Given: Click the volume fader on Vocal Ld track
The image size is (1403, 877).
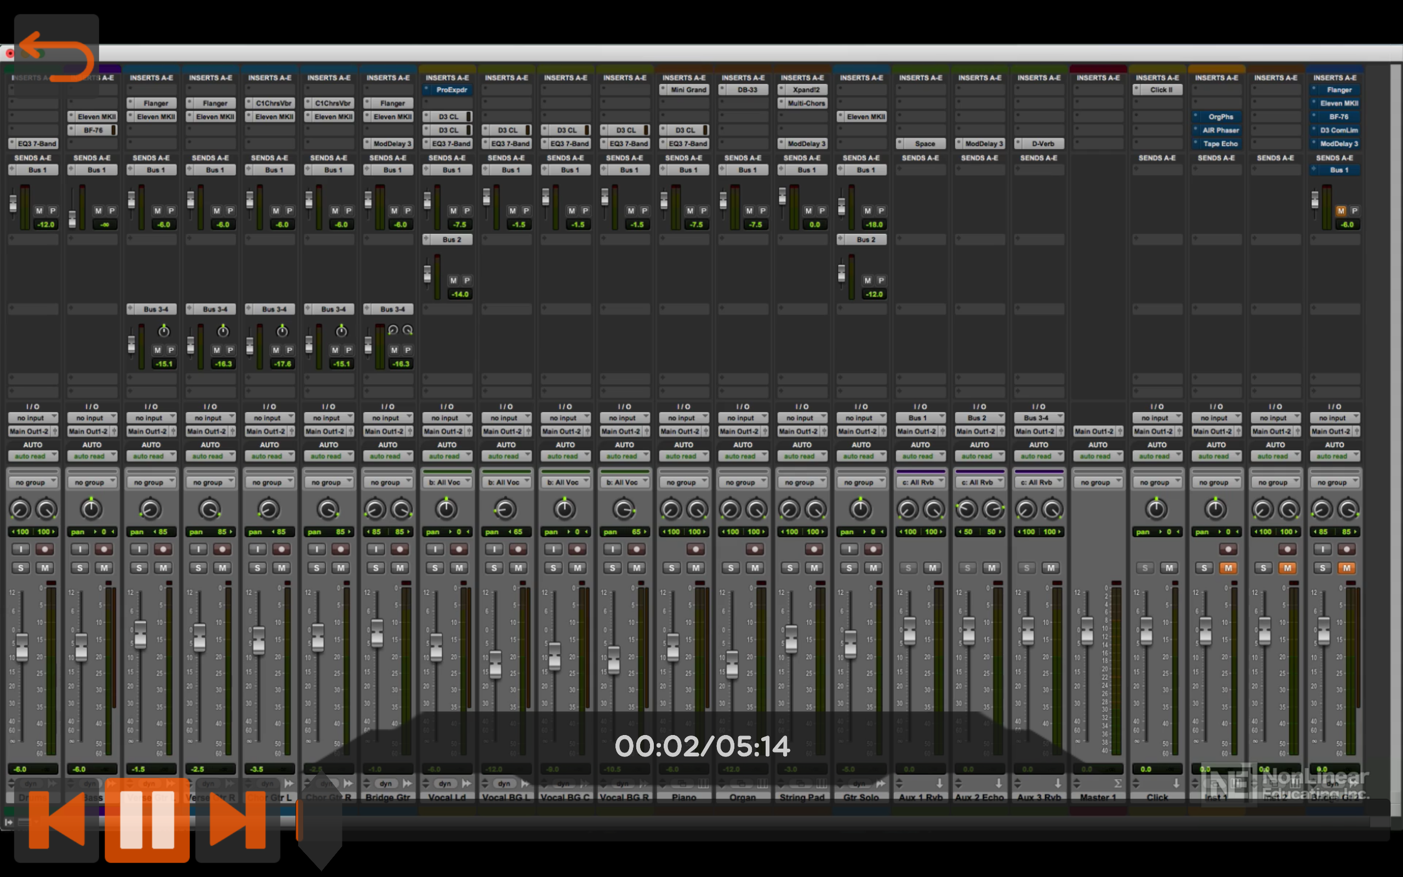Looking at the screenshot, I should point(436,647).
